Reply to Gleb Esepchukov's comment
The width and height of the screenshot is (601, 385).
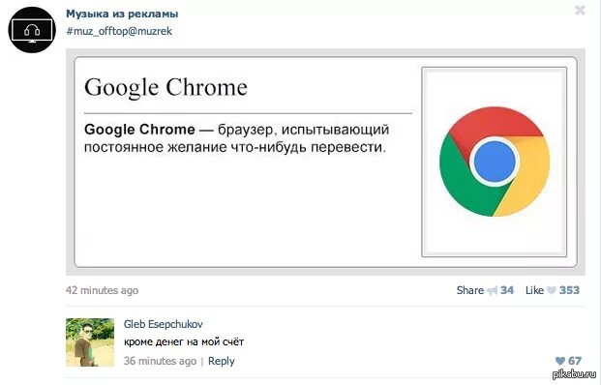point(222,361)
